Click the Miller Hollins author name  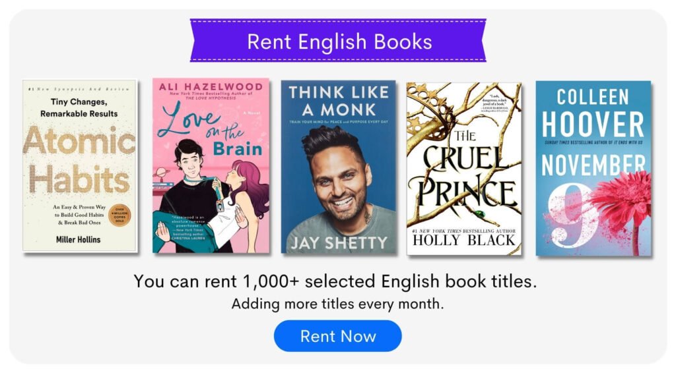[78, 240]
